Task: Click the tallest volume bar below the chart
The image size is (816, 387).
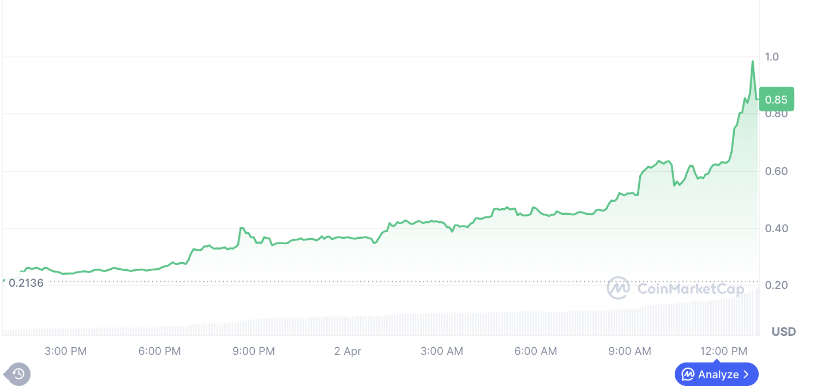Action: point(757,311)
